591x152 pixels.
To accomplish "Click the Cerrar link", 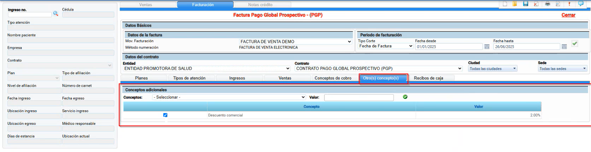I will pyautogui.click(x=568, y=15).
